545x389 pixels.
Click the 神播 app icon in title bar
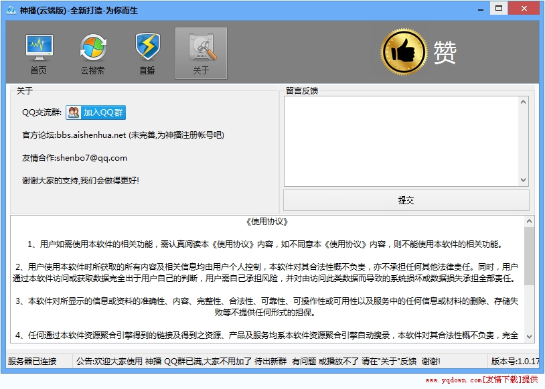tap(11, 10)
